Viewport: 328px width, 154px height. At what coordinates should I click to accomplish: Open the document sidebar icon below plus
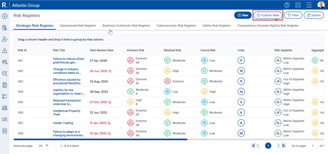pos(5,27)
